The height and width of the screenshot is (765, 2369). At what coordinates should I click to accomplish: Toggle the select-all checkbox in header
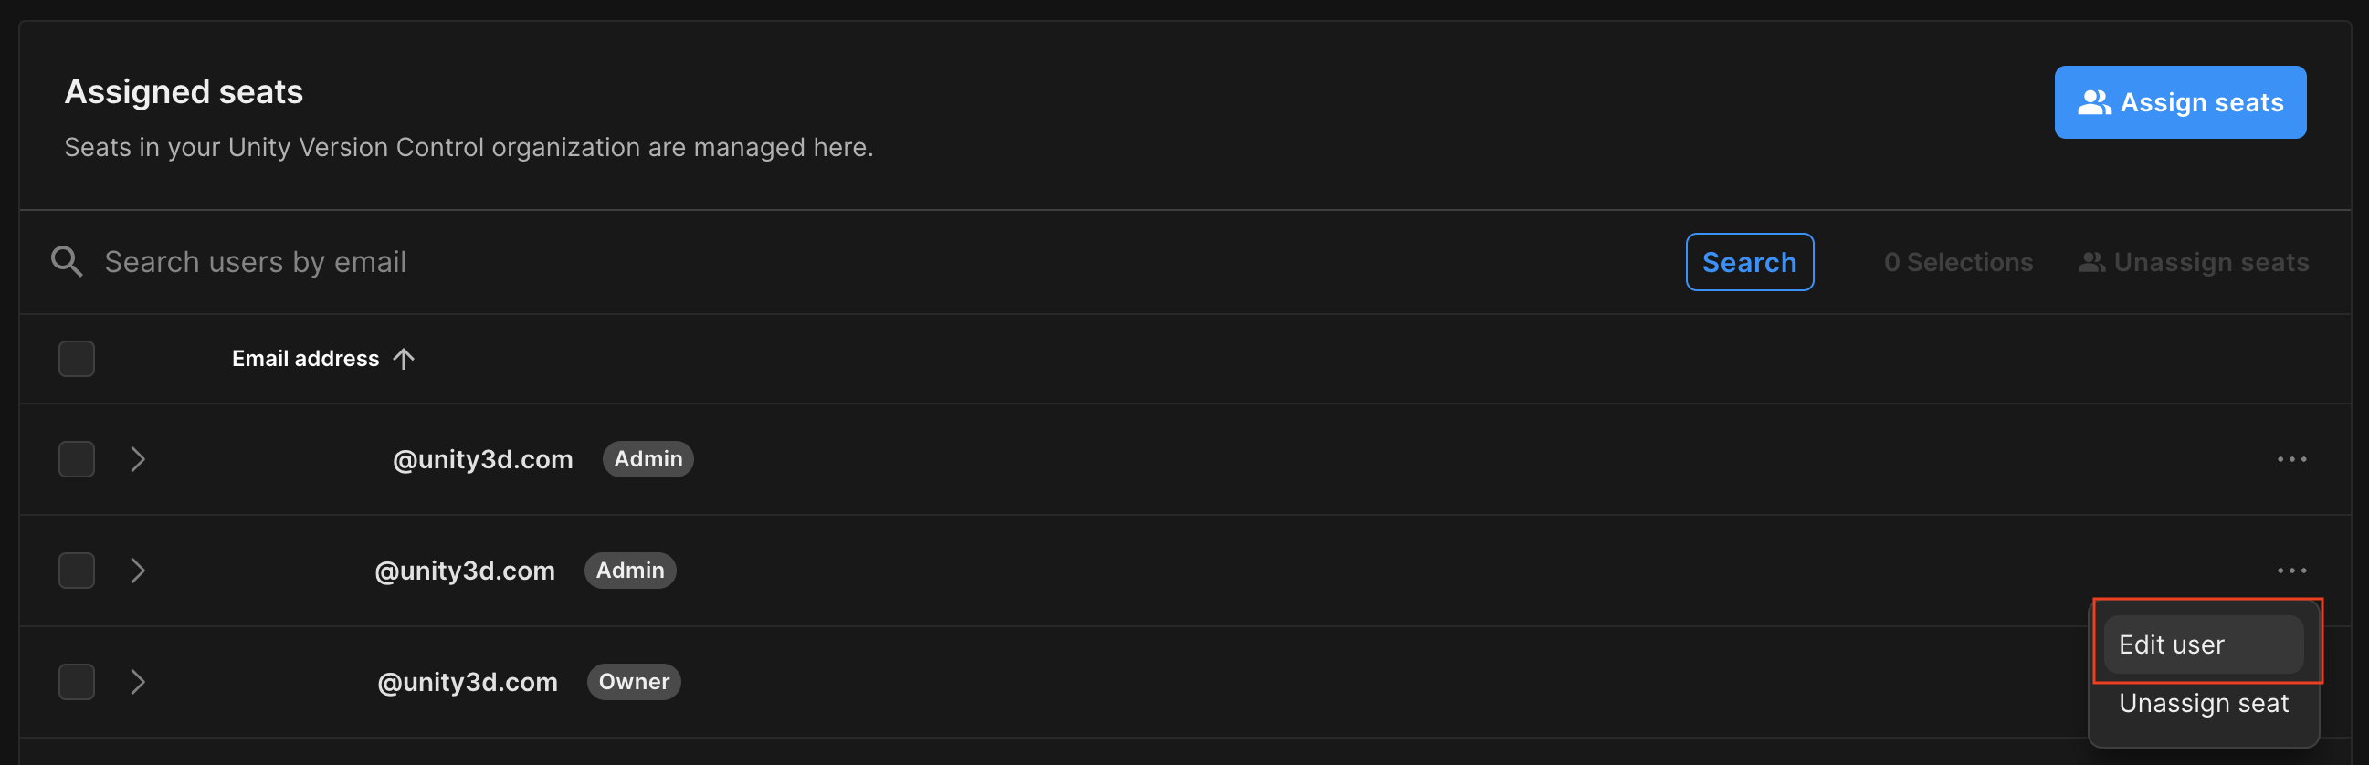click(77, 359)
